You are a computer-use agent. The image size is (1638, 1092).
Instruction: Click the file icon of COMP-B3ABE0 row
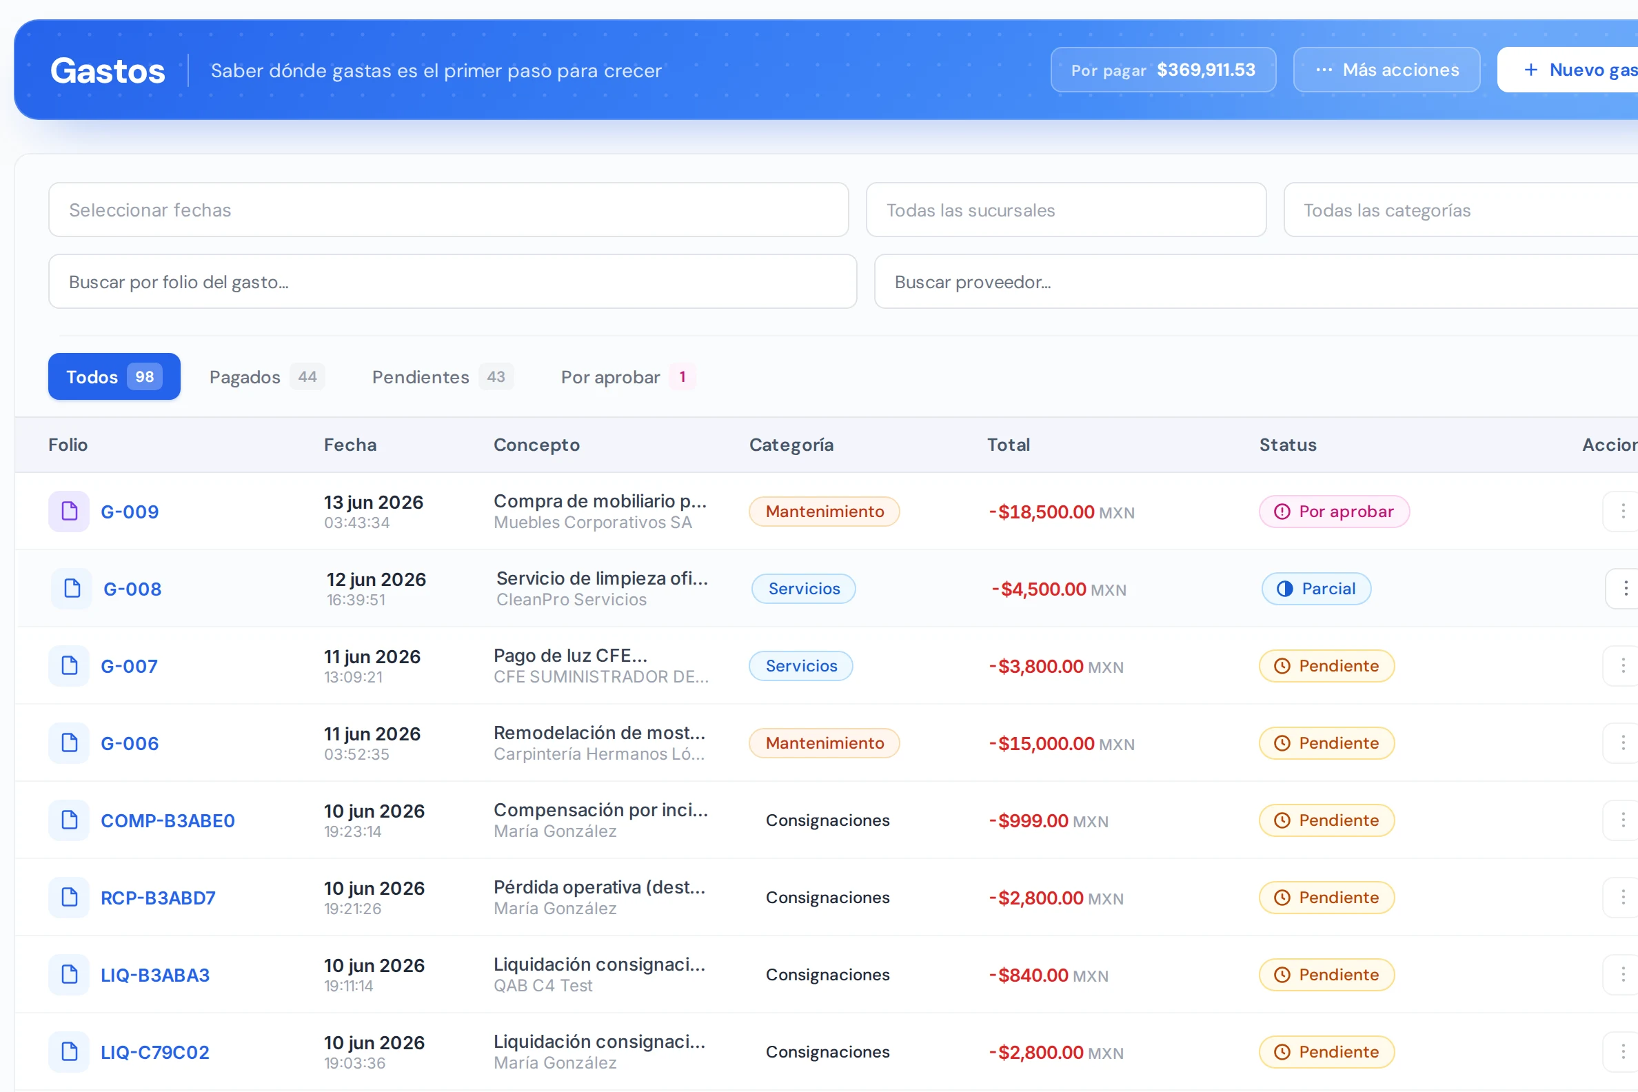pyautogui.click(x=69, y=820)
